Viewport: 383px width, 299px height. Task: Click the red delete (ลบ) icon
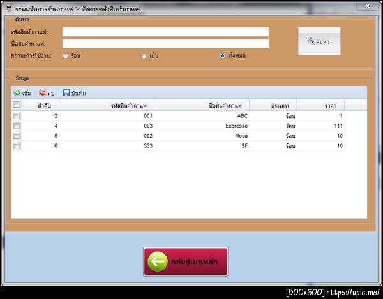(43, 92)
